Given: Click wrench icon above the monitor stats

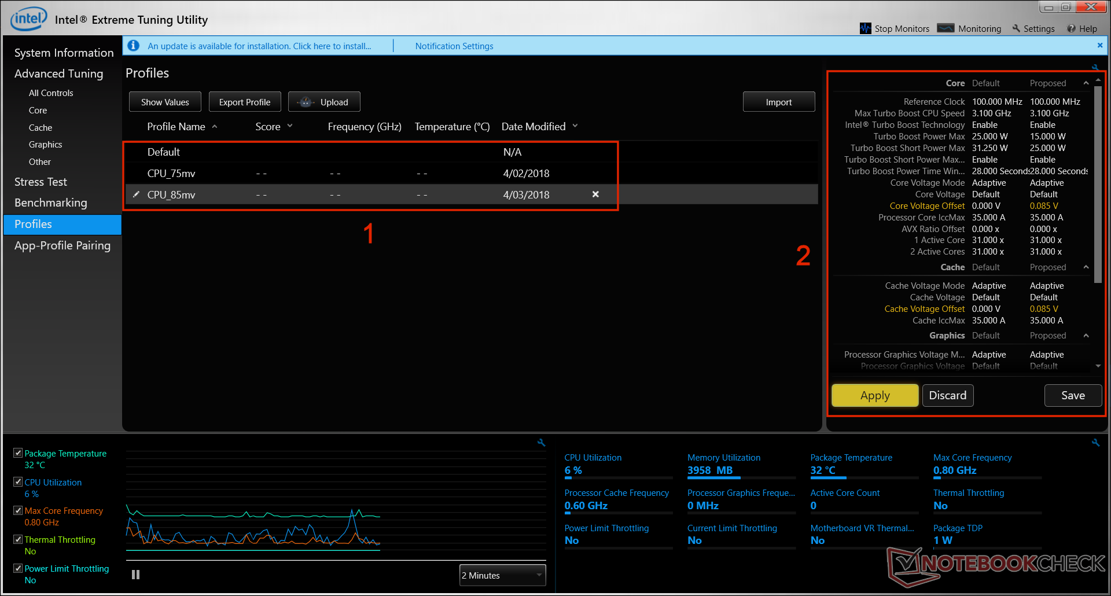Looking at the screenshot, I should [x=1095, y=443].
